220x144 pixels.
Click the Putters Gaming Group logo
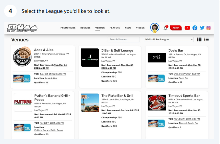[23, 102]
